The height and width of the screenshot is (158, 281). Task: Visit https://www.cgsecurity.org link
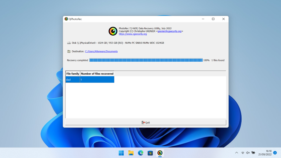click(133, 34)
